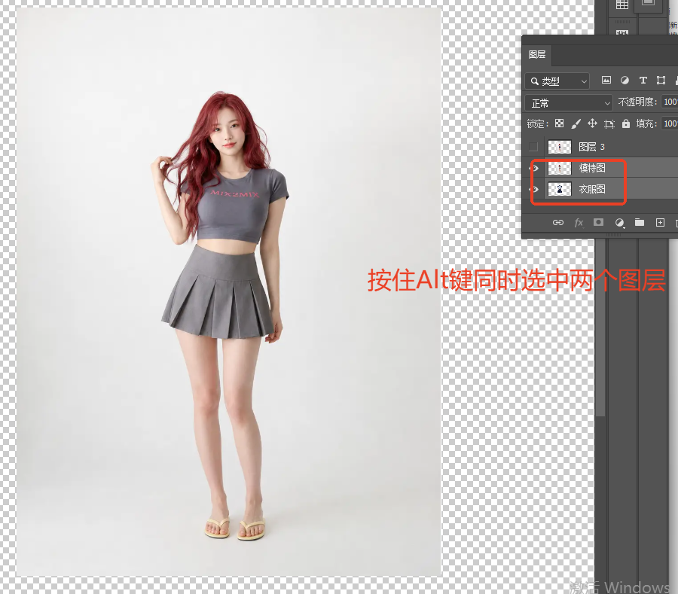
Task: Lock position move icon
Action: 592,123
